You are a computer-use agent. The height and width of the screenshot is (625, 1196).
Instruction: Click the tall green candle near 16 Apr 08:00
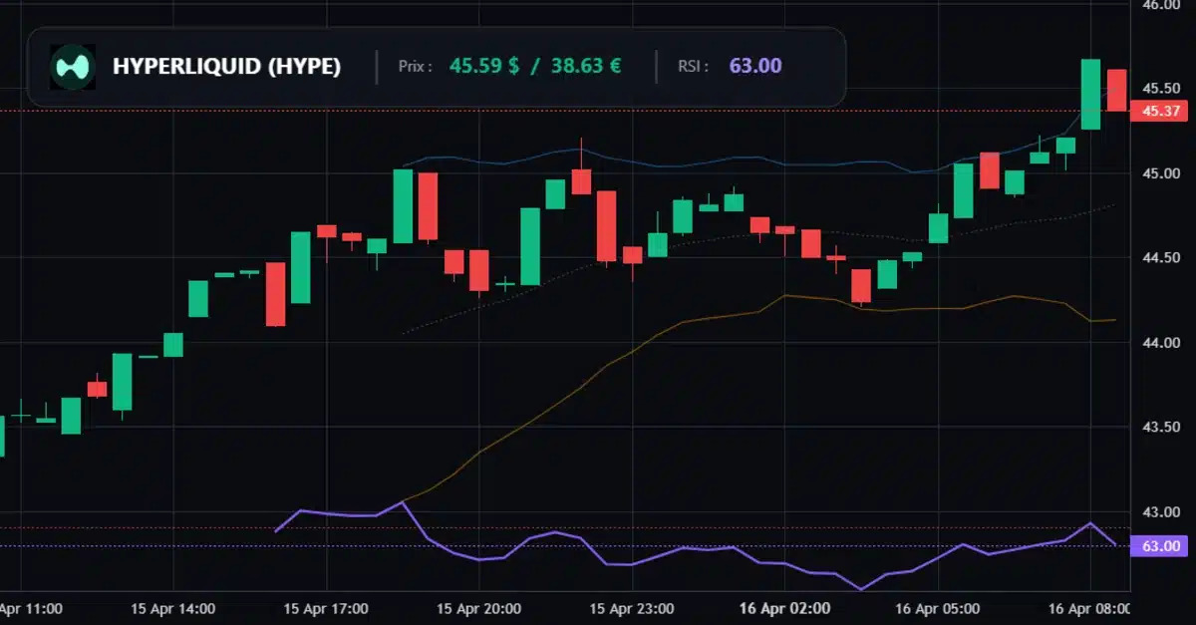click(x=1090, y=95)
